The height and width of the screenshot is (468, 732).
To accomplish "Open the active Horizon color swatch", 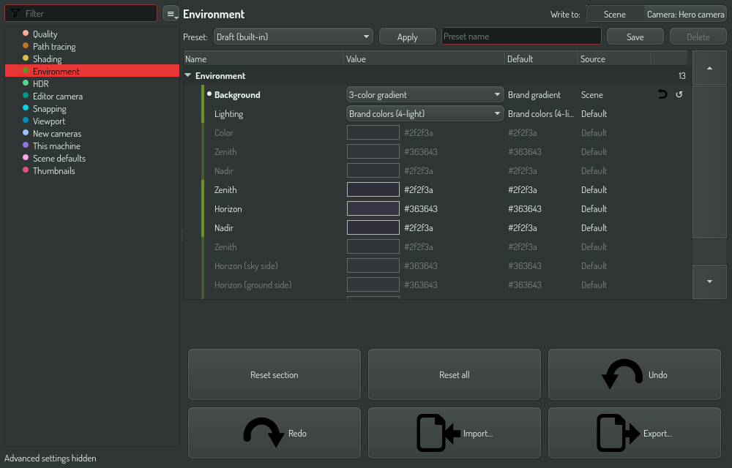I will click(x=373, y=209).
